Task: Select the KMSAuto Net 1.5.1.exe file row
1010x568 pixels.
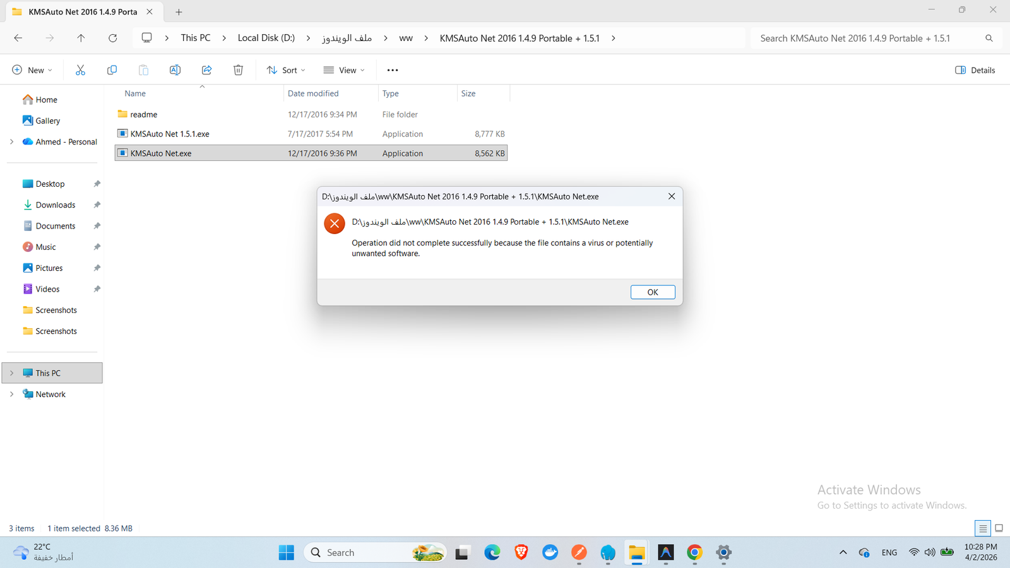Action: (x=311, y=134)
